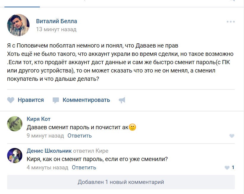
Task: Click the 9 минут назад comment timestamp
Action: pyautogui.click(x=45, y=136)
